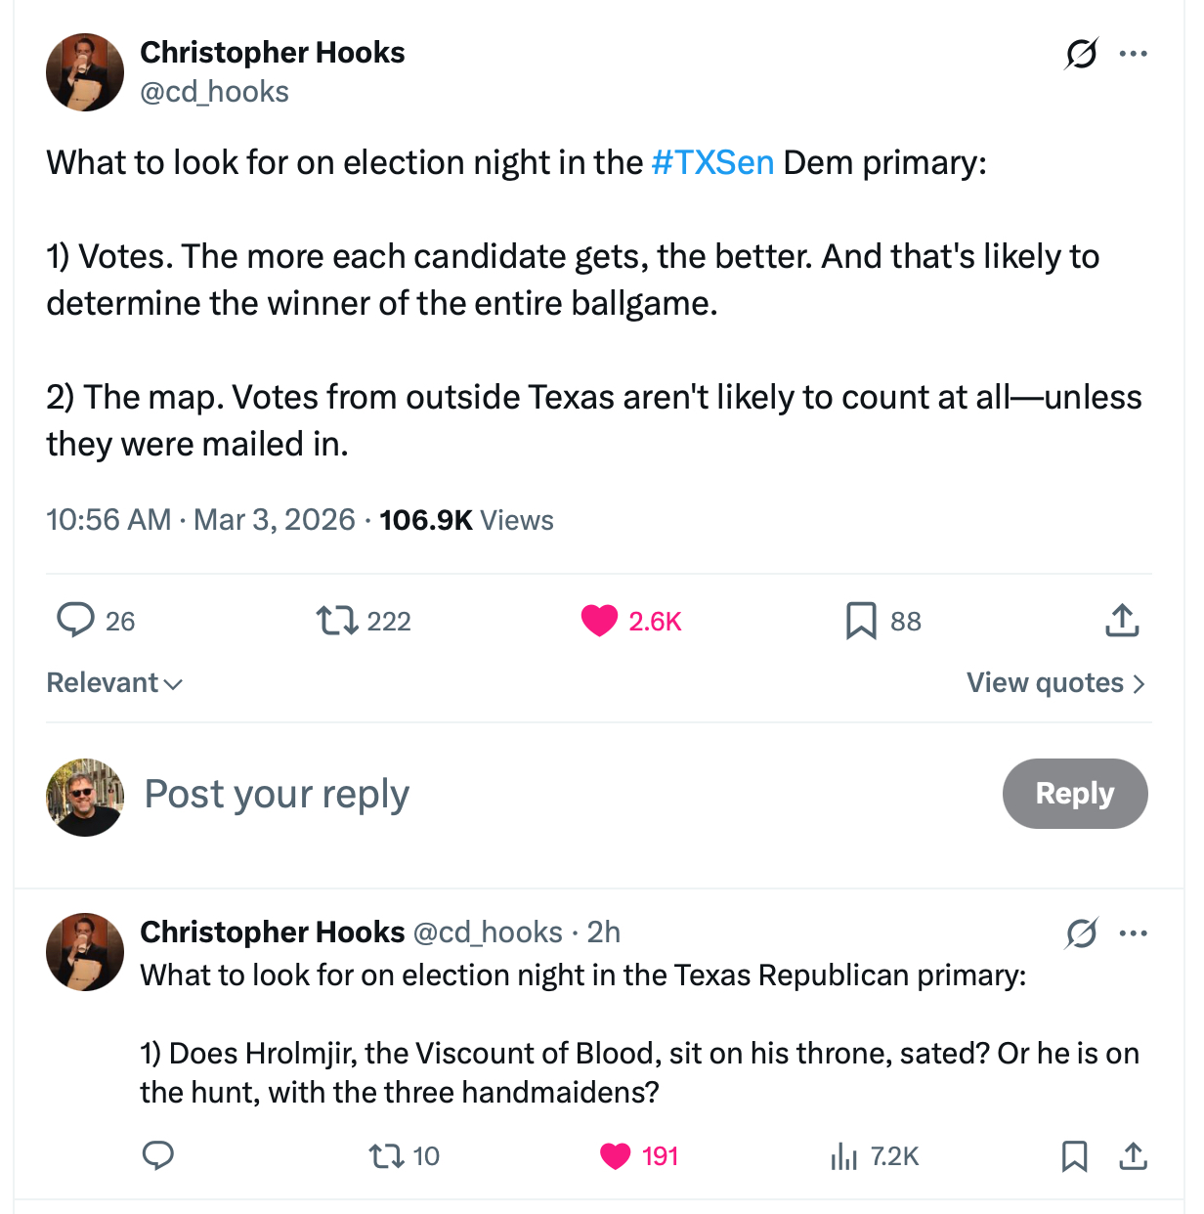Image resolution: width=1204 pixels, height=1214 pixels.
Task: Bookmark the main post with 88 bookmarks
Action: (861, 621)
